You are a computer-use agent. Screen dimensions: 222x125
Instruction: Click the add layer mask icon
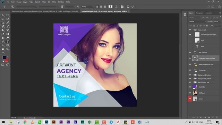(201, 117)
